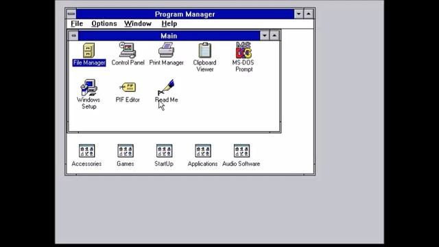Click the 'MS-DOS Prompt' label text
The height and width of the screenshot is (247, 439).
click(x=244, y=66)
